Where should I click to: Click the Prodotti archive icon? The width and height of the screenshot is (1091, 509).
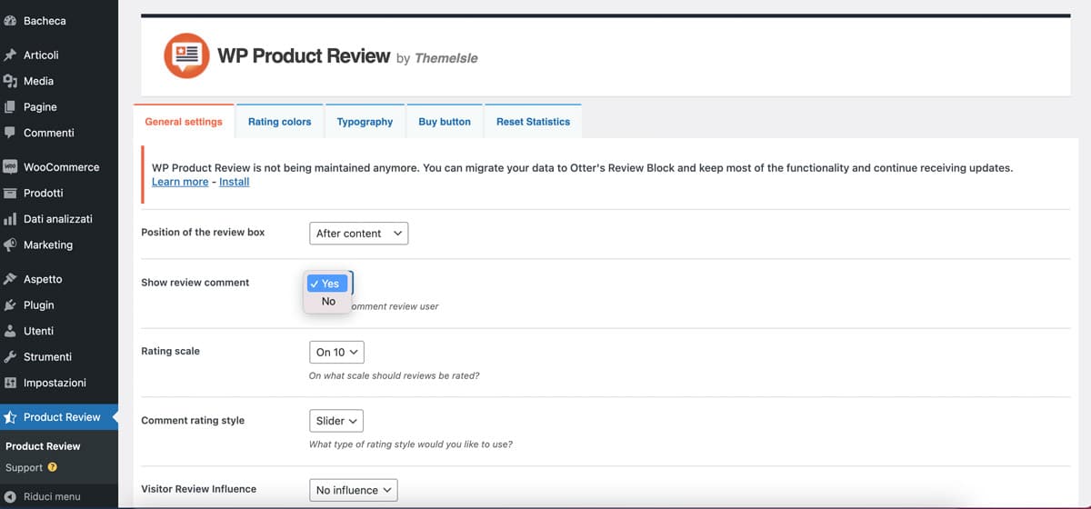(11, 193)
